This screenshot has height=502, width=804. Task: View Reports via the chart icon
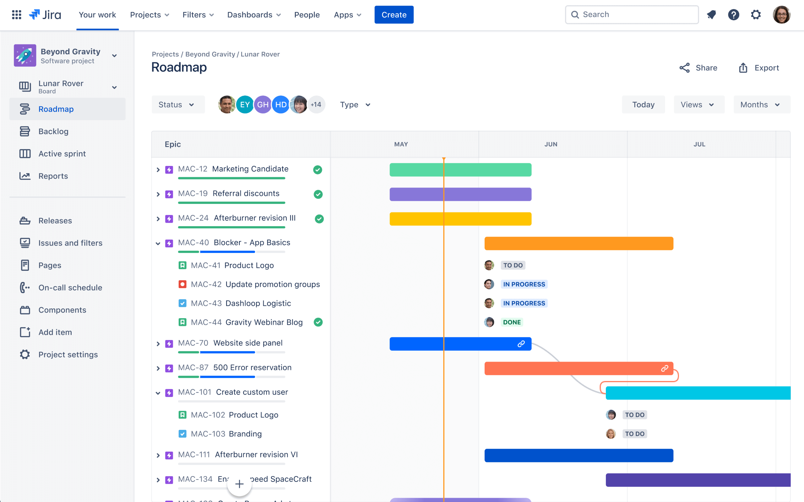point(25,176)
